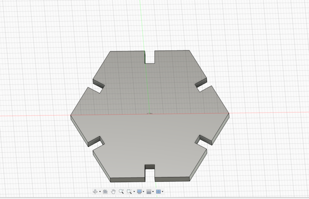This screenshot has height=199, width=309.
Task: Click the Viewports layout icon
Action: (x=158, y=191)
